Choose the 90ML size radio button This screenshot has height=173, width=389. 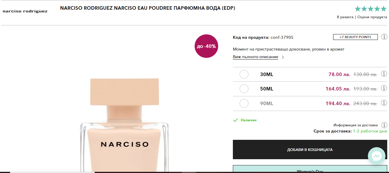point(244,103)
